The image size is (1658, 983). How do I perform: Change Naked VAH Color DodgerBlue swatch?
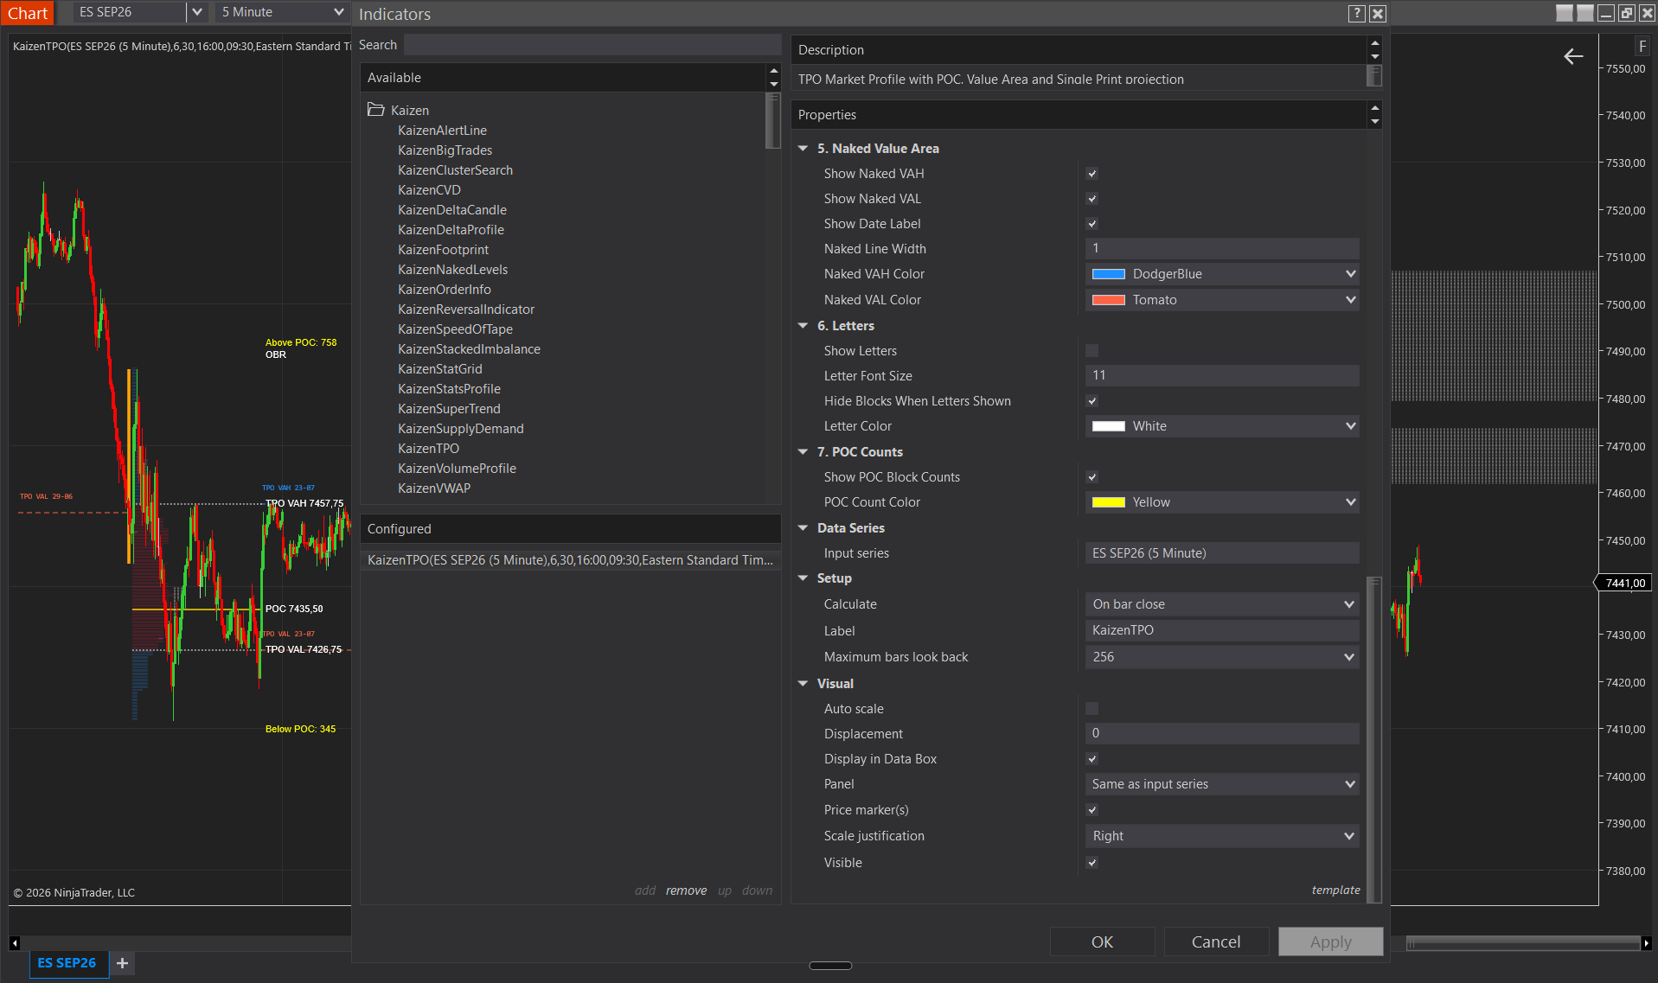pos(1108,274)
